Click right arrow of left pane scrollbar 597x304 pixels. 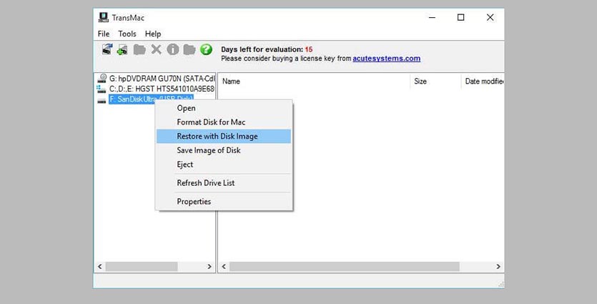click(209, 267)
